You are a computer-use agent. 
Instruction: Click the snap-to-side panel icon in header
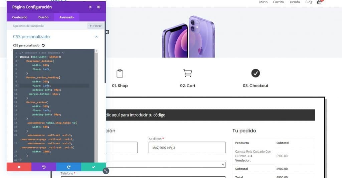(x=99, y=7)
